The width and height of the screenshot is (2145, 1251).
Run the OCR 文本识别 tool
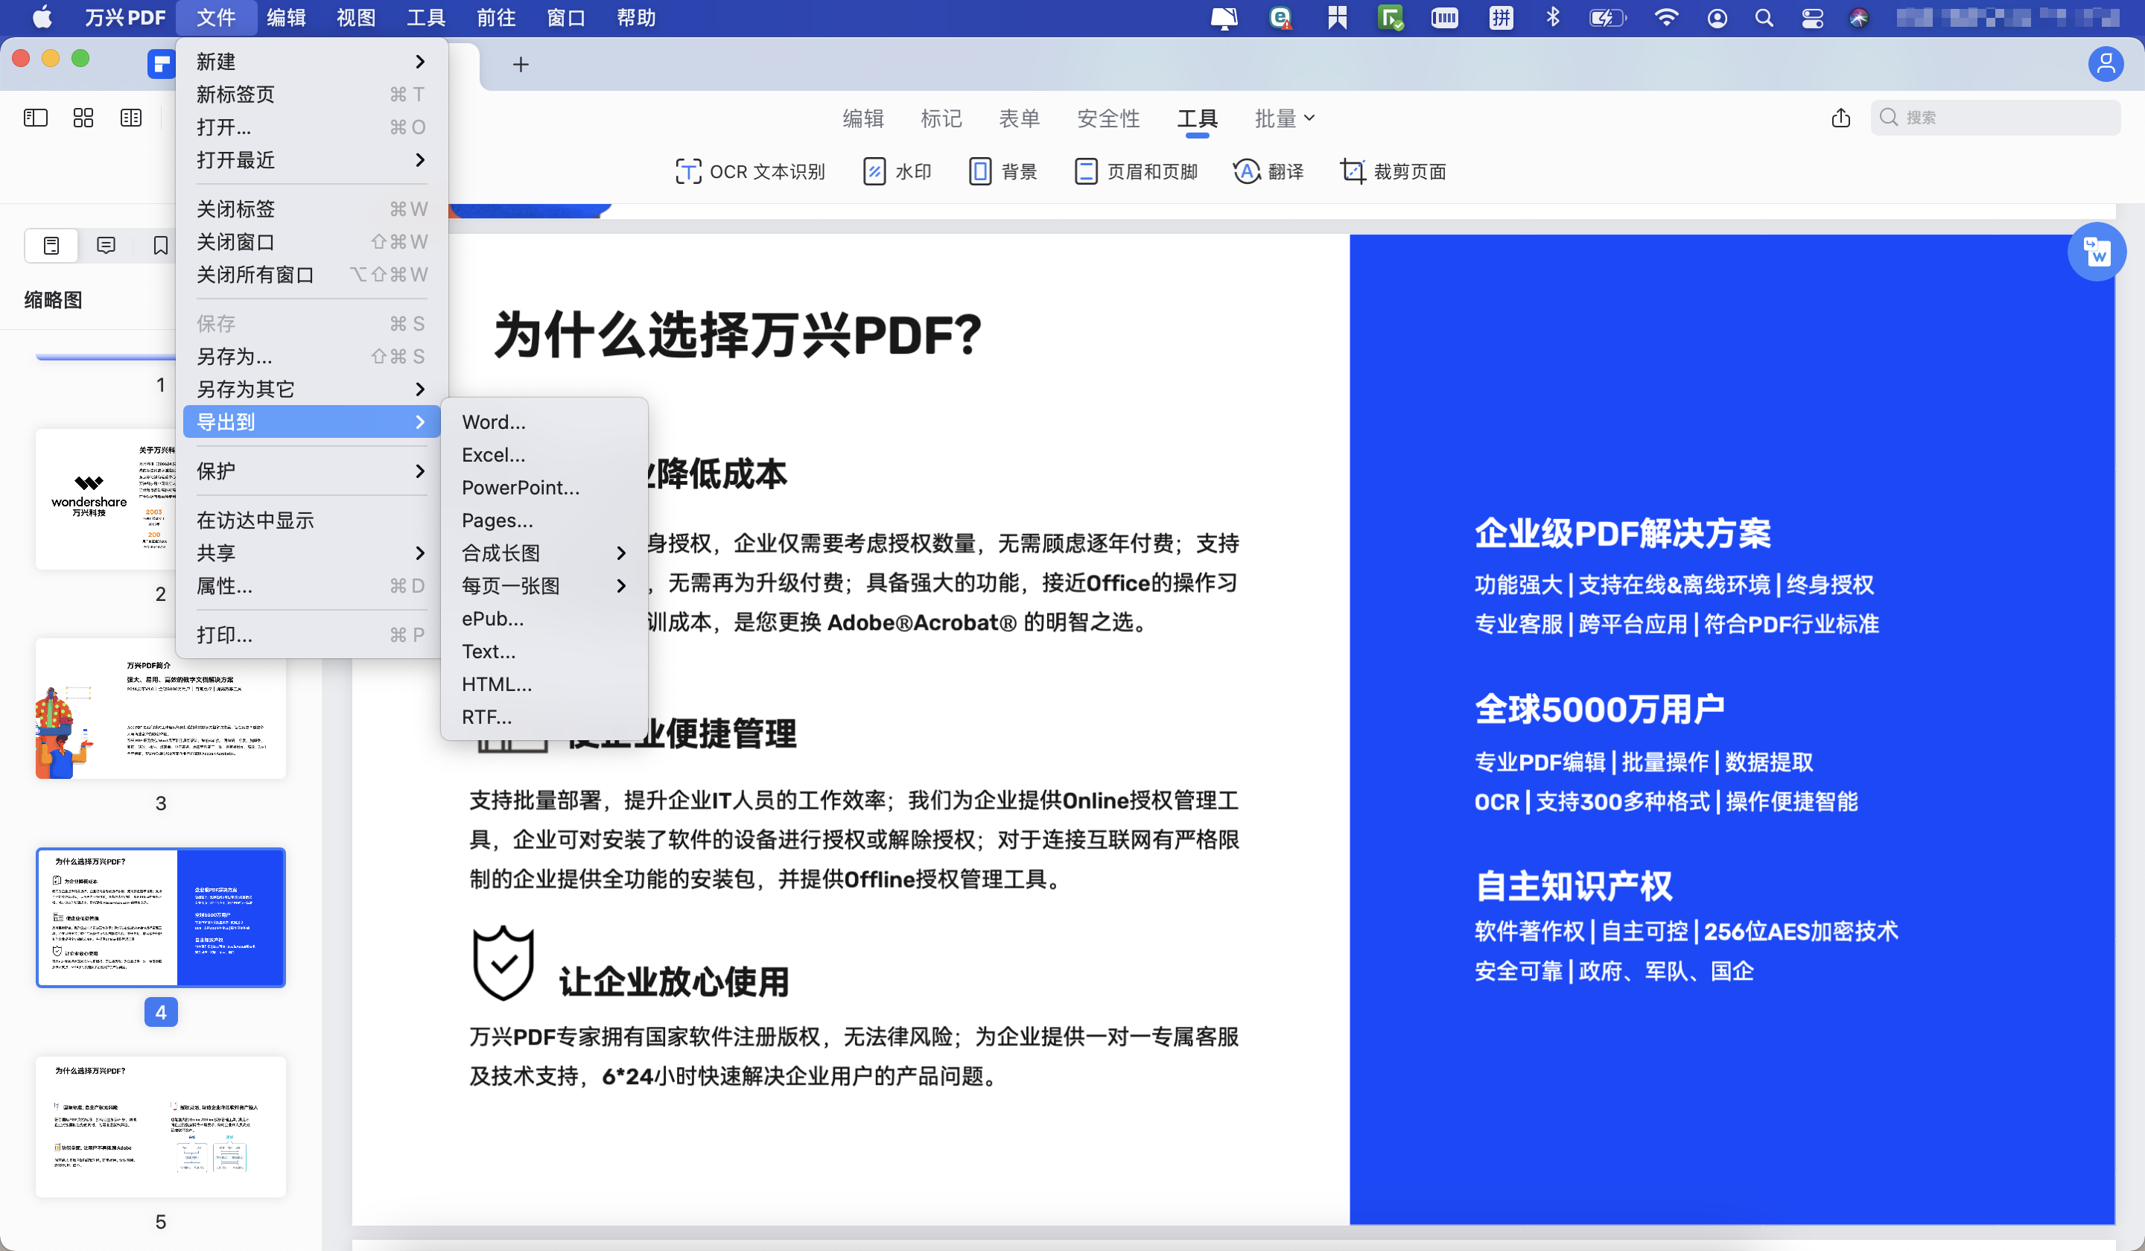coord(751,171)
